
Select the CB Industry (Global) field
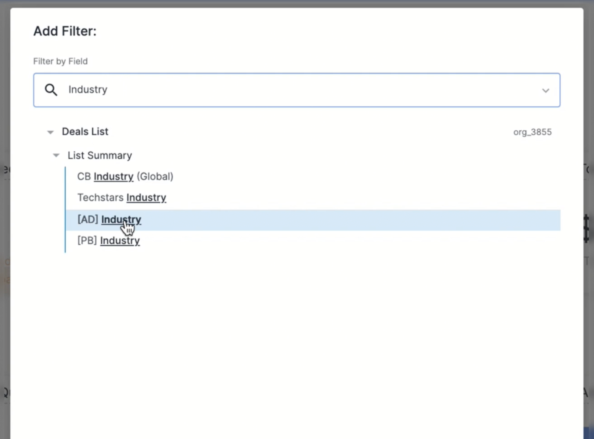(125, 177)
